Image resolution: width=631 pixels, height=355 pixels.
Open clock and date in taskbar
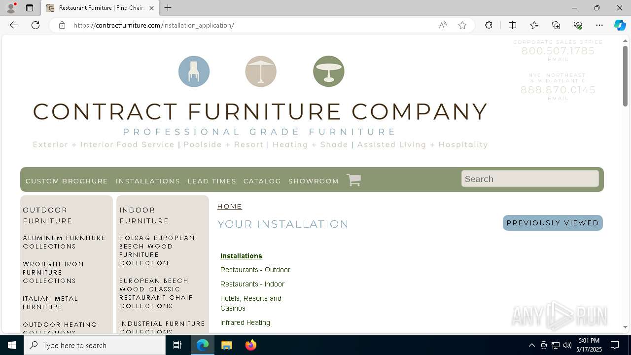[x=589, y=345]
